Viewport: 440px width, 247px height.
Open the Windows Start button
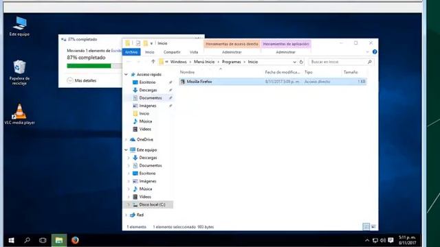tap(11, 240)
